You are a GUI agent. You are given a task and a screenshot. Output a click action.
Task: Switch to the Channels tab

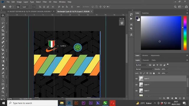tap(146, 60)
